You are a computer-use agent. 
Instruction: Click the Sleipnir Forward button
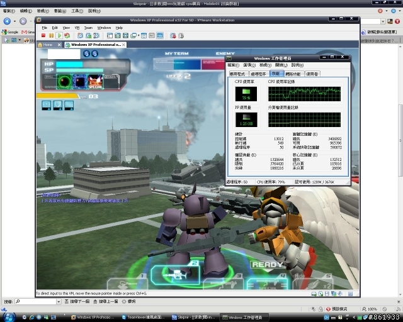pyautogui.click(x=23, y=21)
